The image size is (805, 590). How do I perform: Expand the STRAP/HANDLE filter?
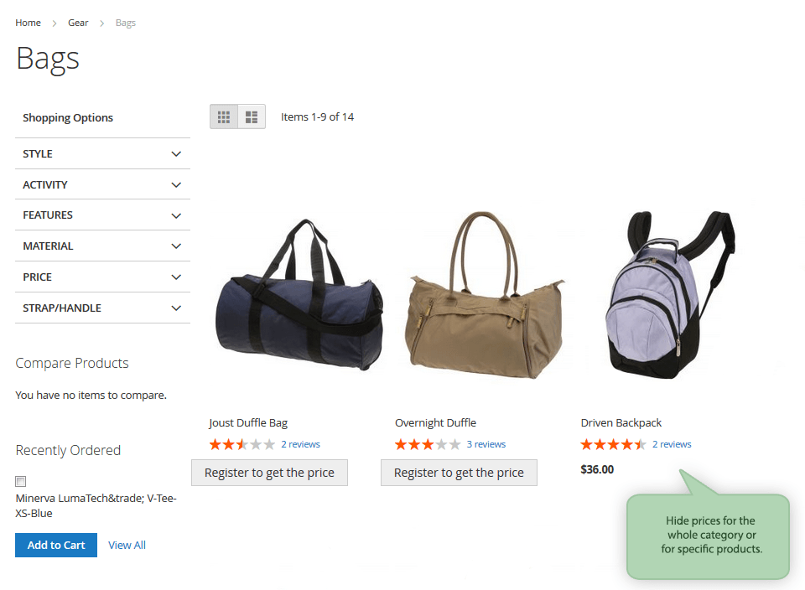pyautogui.click(x=102, y=308)
